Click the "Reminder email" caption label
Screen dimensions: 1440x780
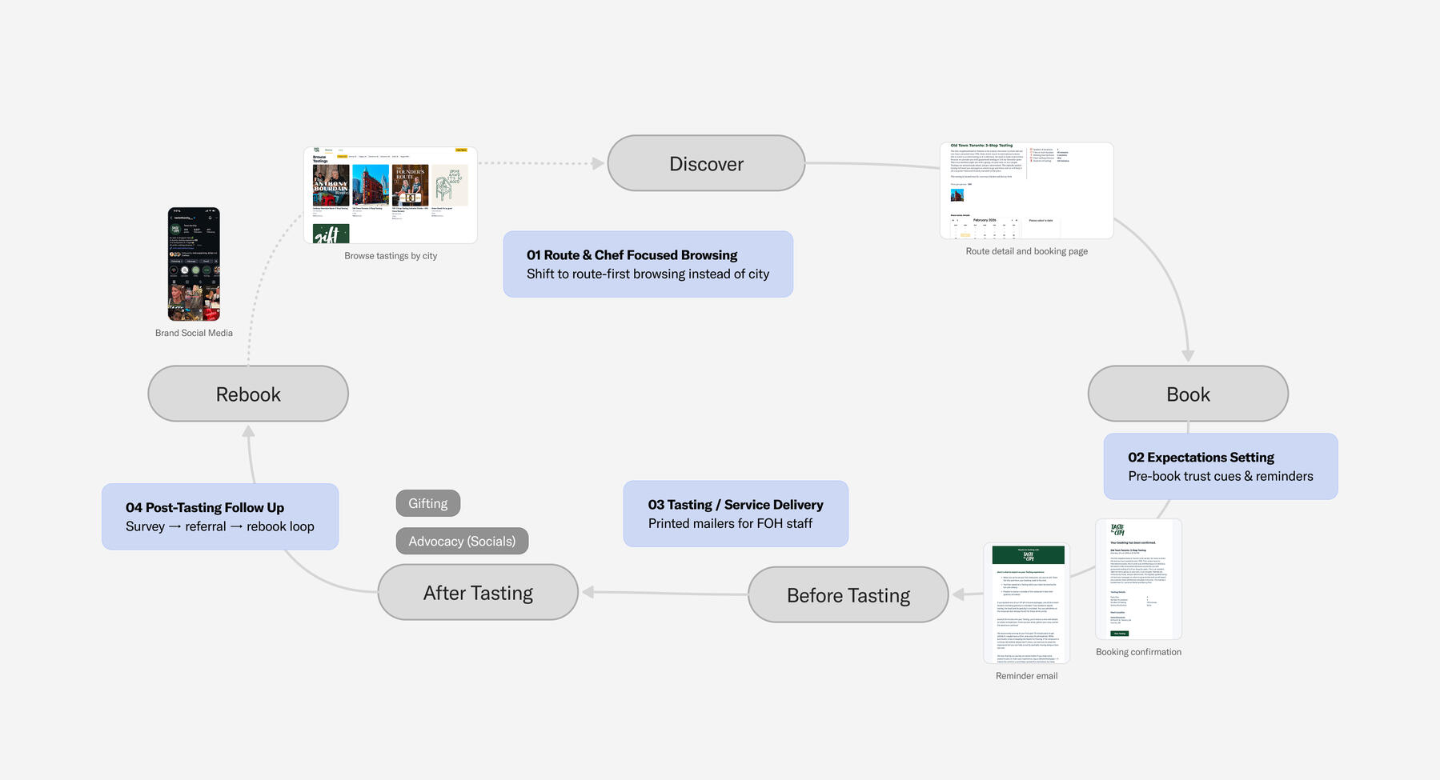coord(1026,676)
